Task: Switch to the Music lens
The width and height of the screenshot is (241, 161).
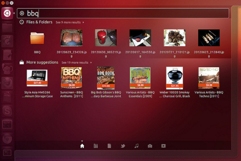Action: click(136, 146)
